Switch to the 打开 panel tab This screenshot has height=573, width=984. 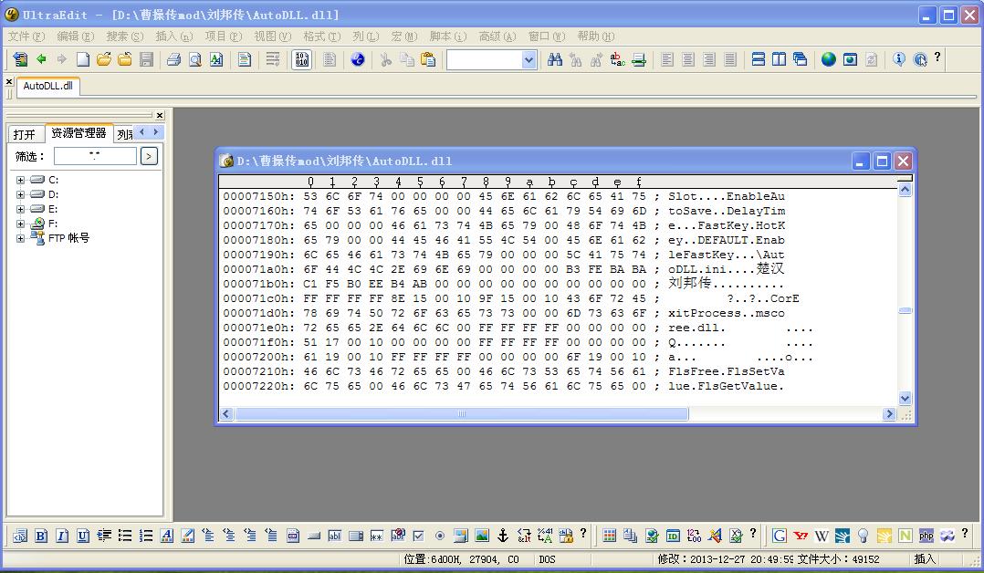[x=25, y=134]
